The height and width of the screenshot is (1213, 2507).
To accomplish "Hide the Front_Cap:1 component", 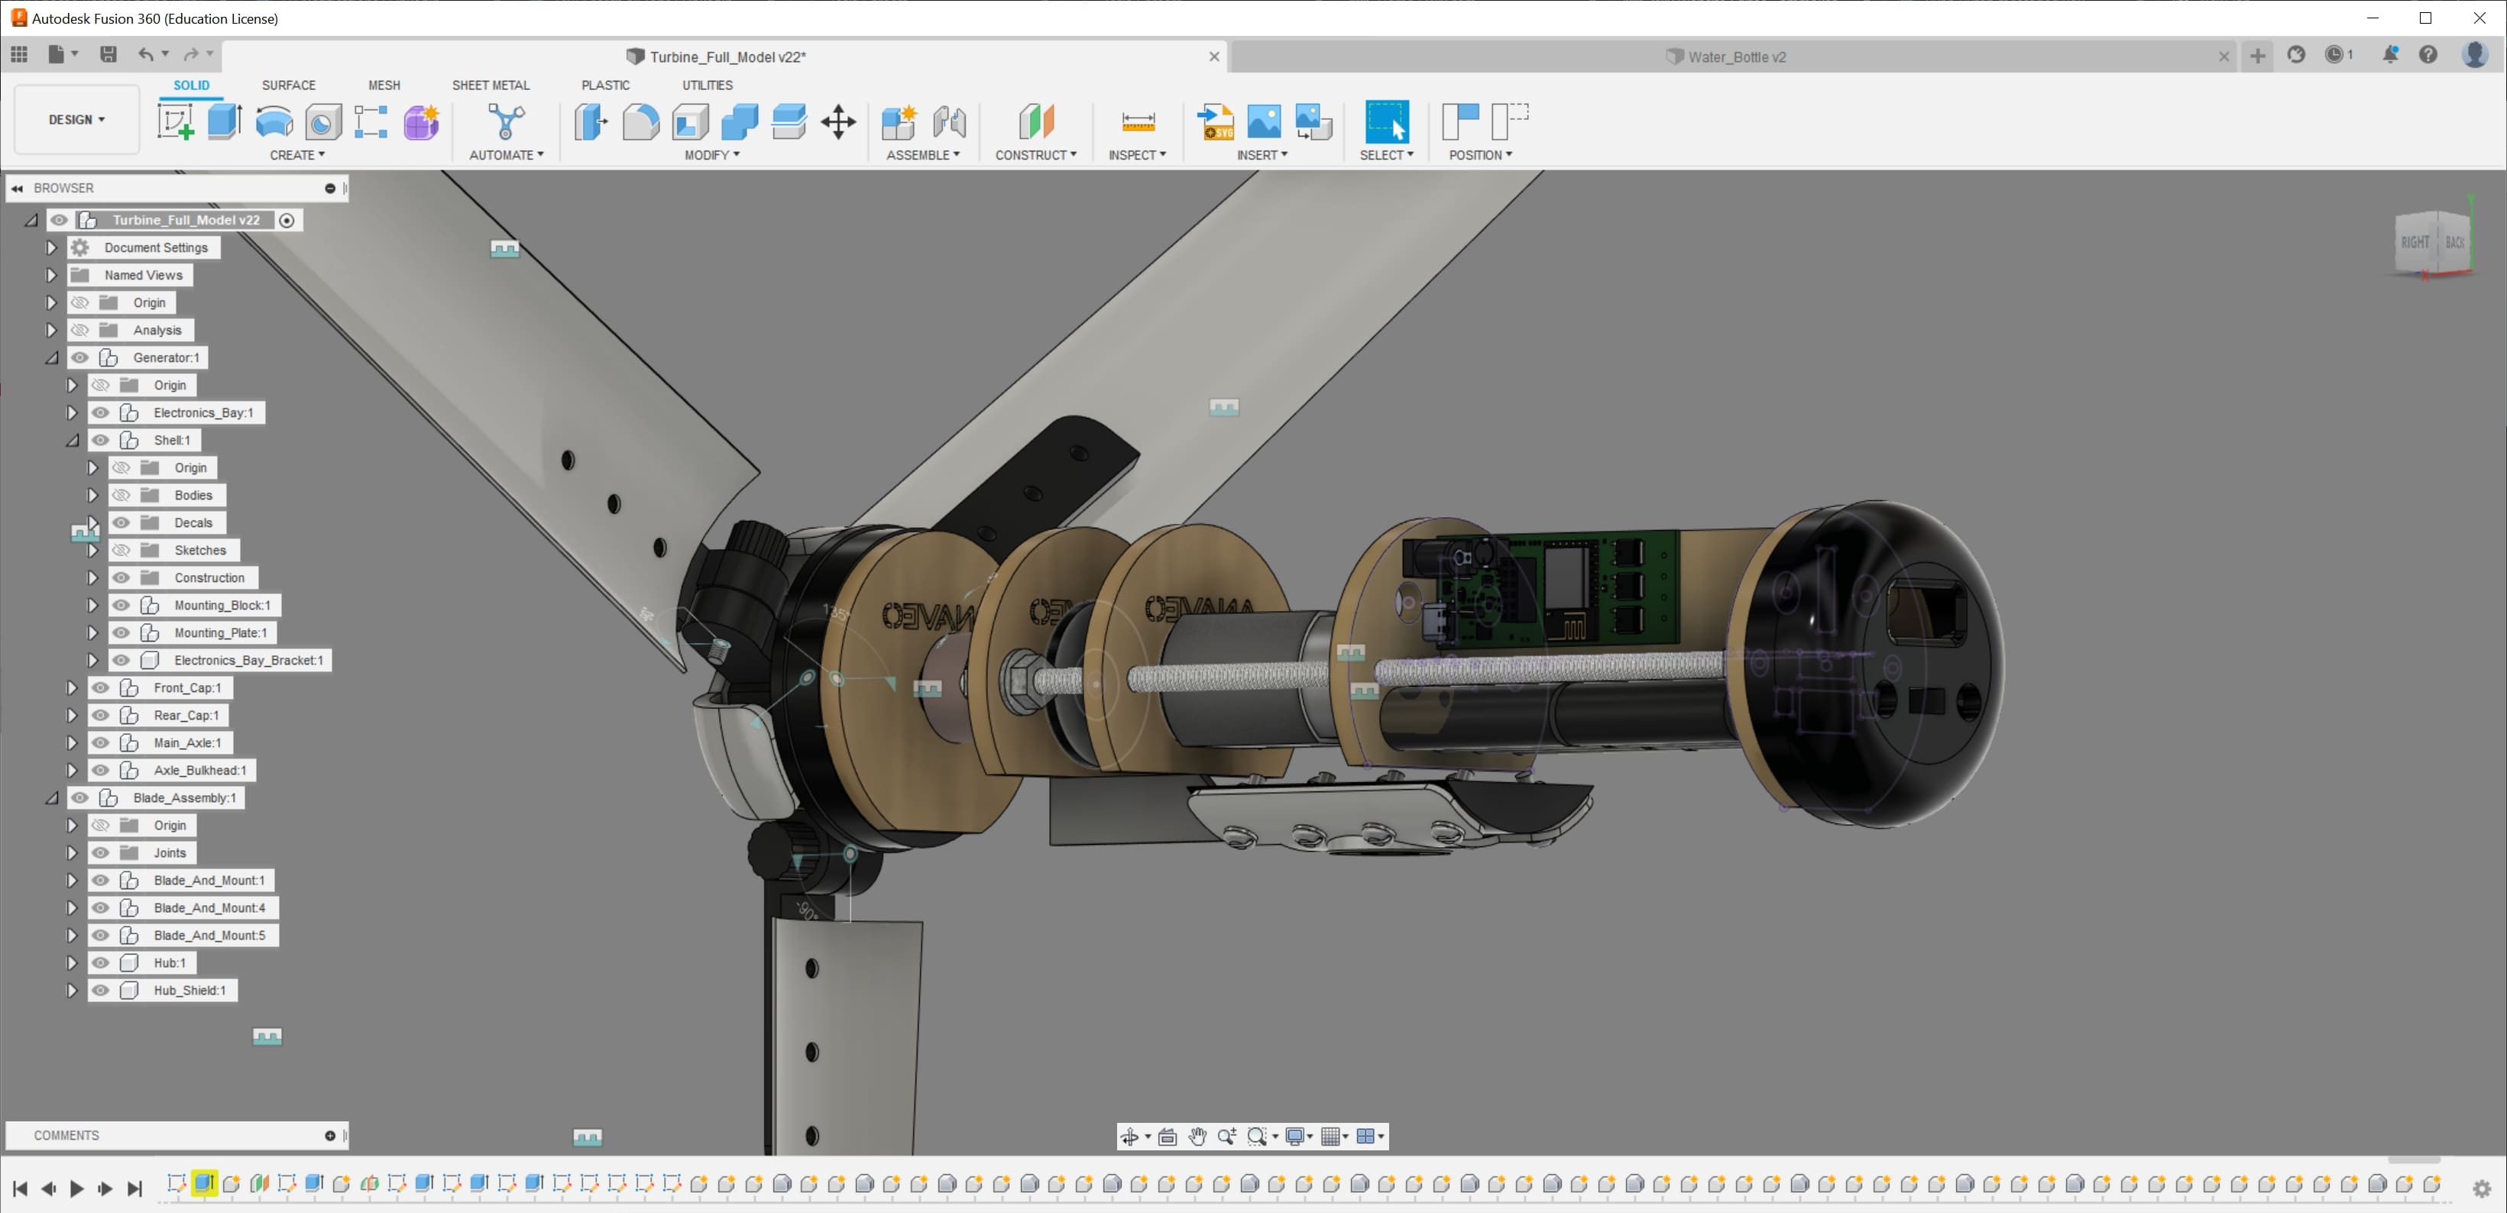I will 100,687.
